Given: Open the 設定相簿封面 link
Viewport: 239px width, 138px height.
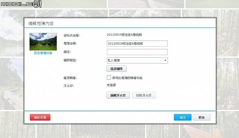Looking at the screenshot, I should point(43,53).
